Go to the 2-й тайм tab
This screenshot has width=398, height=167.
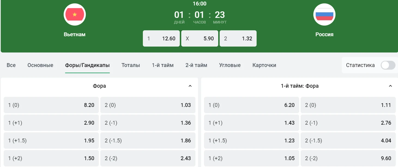point(196,65)
